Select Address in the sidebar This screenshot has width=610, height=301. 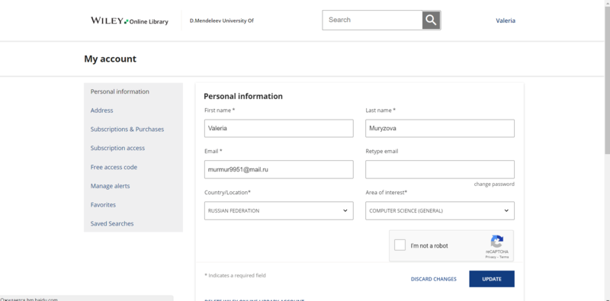(x=102, y=110)
